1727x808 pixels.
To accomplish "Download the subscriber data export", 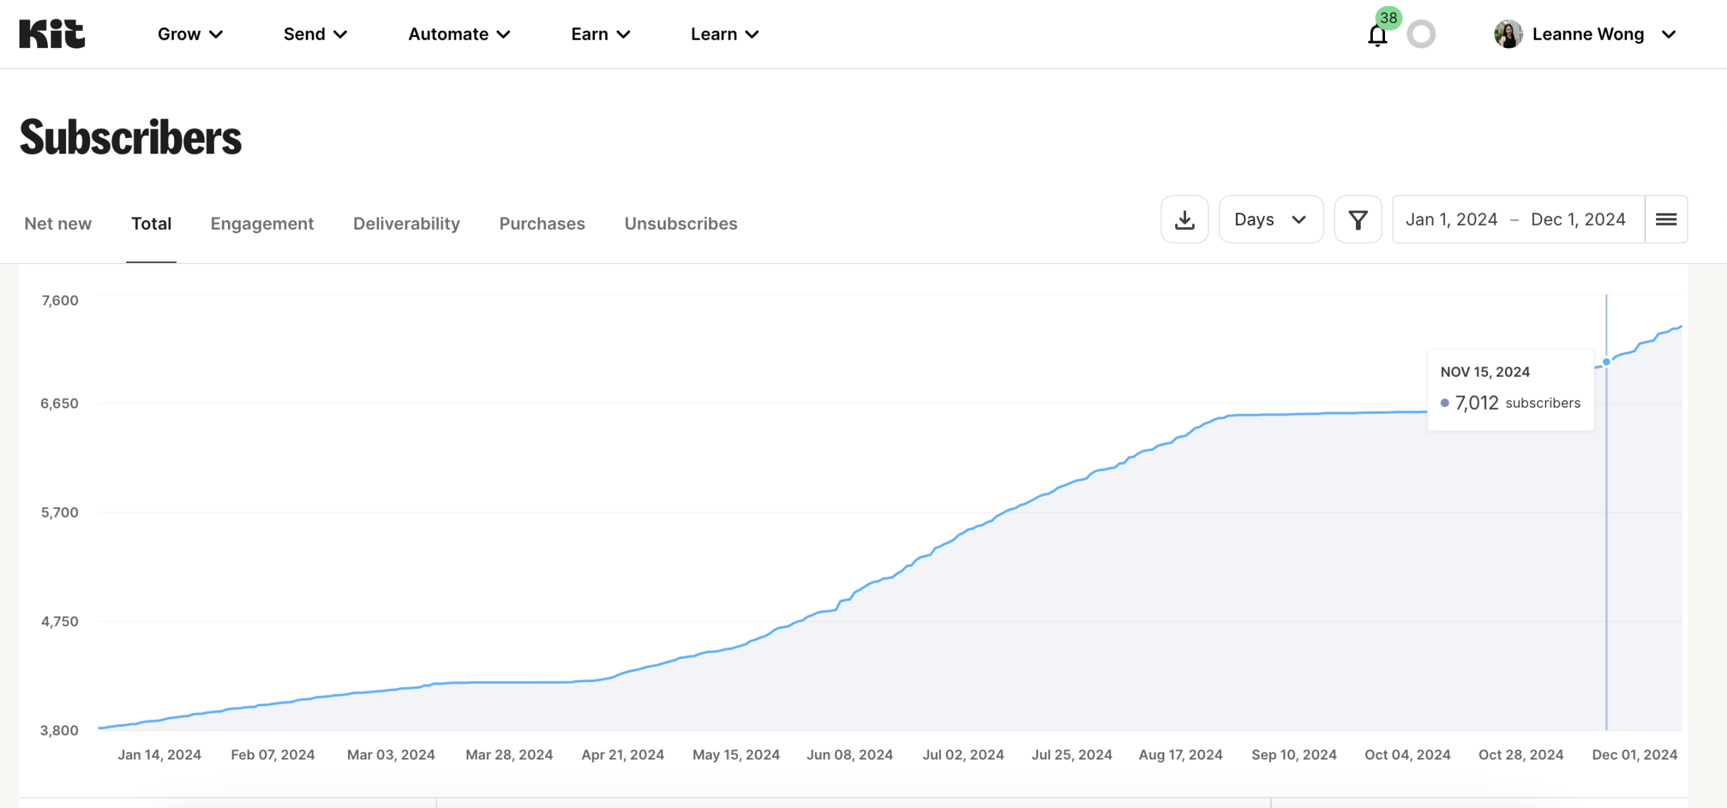I will [1185, 219].
